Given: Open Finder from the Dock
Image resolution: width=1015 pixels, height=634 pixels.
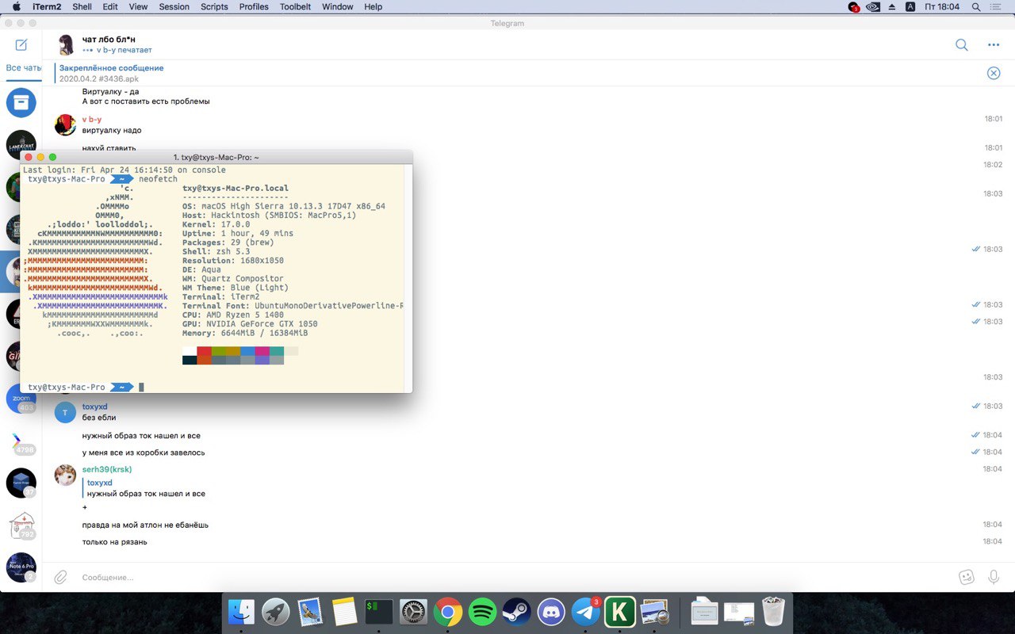Looking at the screenshot, I should (241, 612).
